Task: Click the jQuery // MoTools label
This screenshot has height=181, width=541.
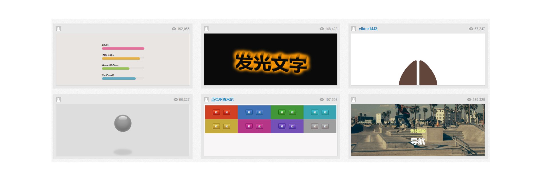Action: [x=110, y=65]
